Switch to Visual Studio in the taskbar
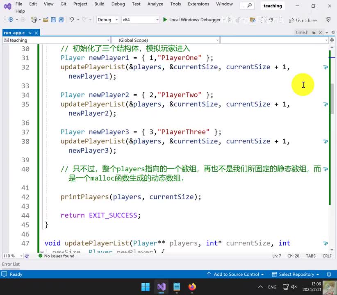The image size is (337, 295). pyautogui.click(x=161, y=287)
